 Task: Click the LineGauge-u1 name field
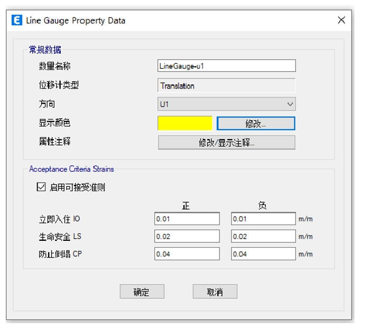pyautogui.click(x=226, y=66)
